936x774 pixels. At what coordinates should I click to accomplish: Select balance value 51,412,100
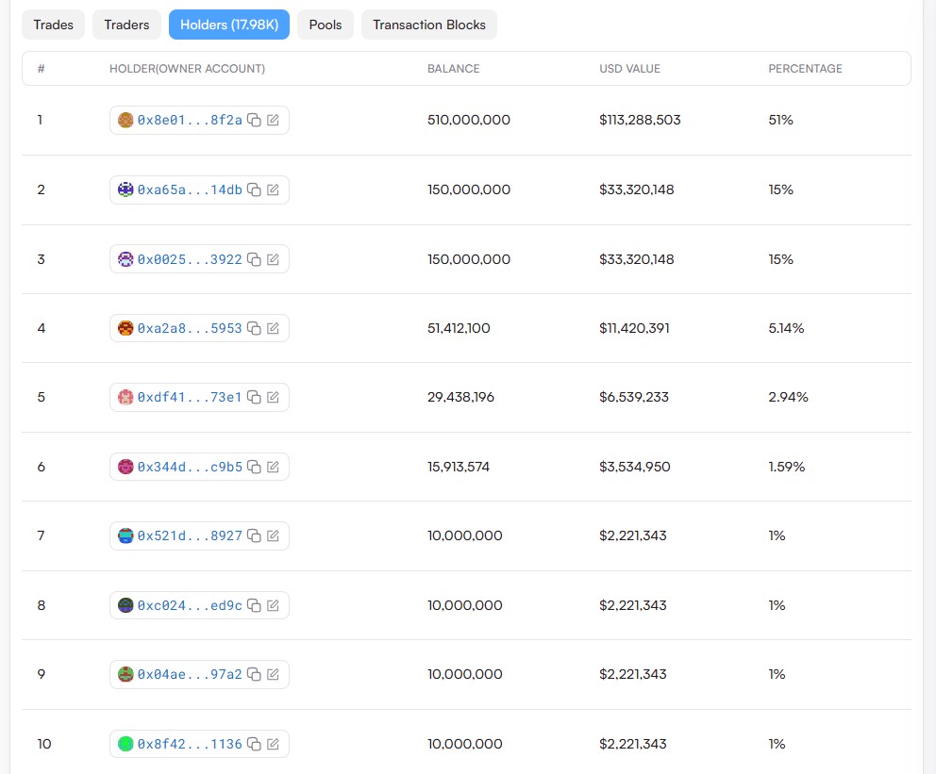459,328
